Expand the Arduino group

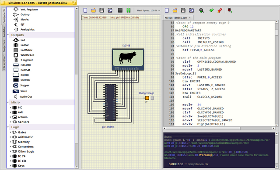[x=10, y=117]
